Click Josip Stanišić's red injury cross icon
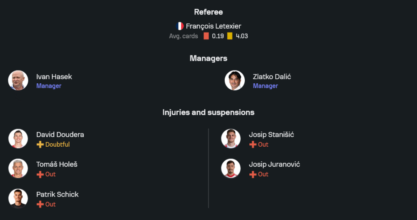The height and width of the screenshot is (220, 417). (253, 145)
